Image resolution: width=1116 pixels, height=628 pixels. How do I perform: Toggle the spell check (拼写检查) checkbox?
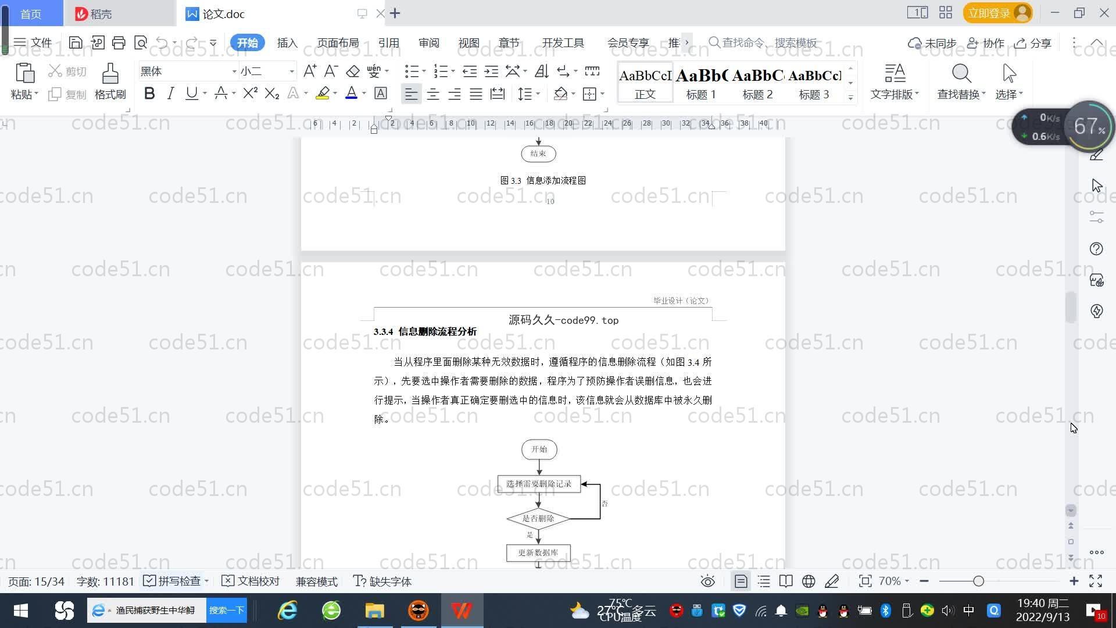(x=149, y=581)
